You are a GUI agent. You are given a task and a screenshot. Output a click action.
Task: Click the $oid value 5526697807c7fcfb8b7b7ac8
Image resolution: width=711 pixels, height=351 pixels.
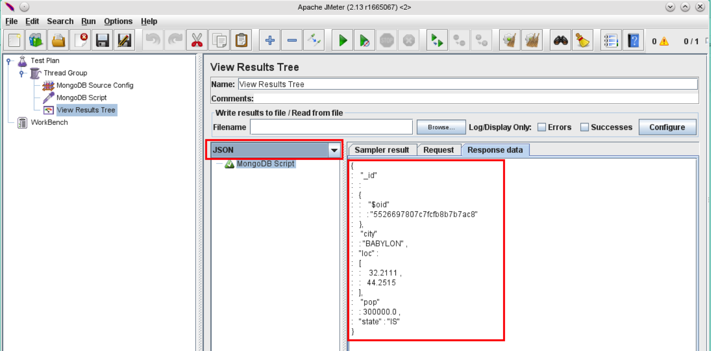pyautogui.click(x=424, y=214)
